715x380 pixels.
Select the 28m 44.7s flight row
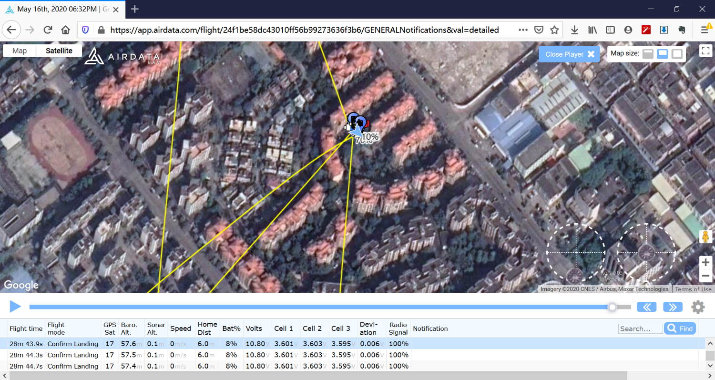352,366
